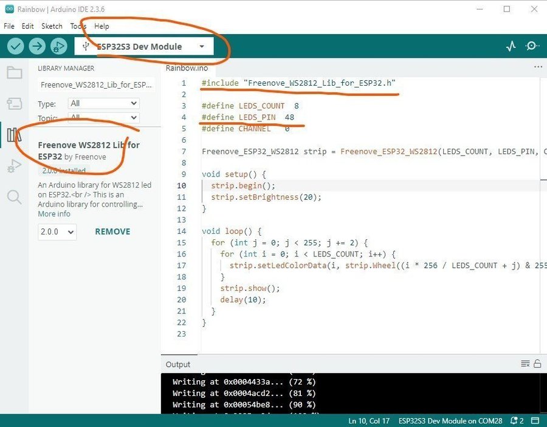The height and width of the screenshot is (427, 547).
Task: Click REMOVE library button
Action: (112, 231)
